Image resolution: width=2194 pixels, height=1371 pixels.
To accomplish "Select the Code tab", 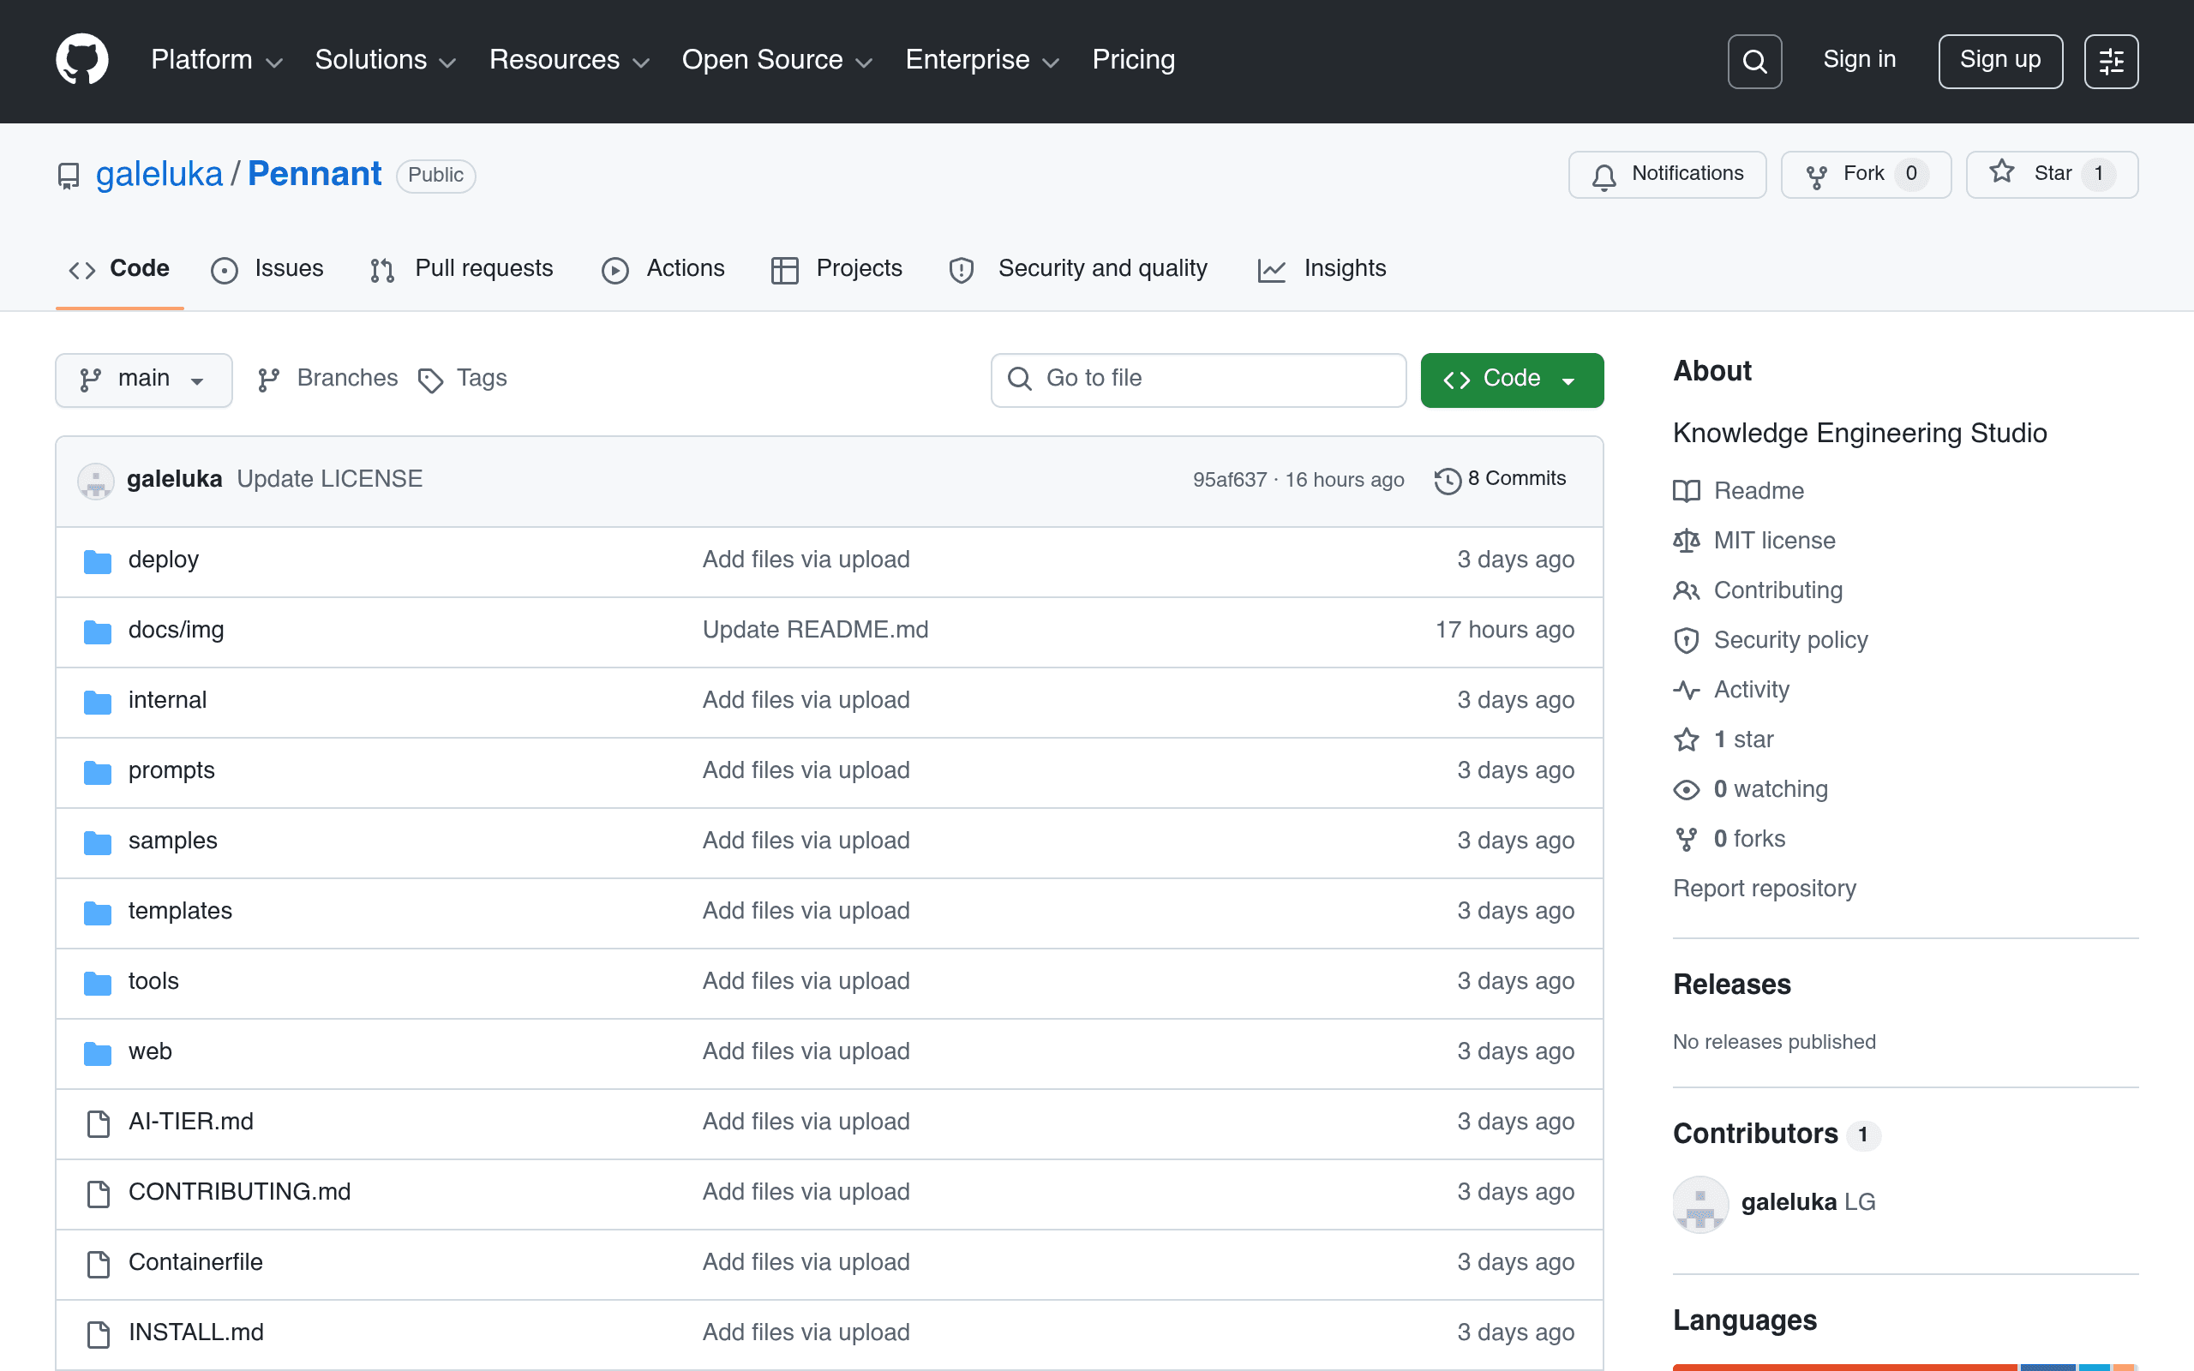I will pyautogui.click(x=120, y=269).
